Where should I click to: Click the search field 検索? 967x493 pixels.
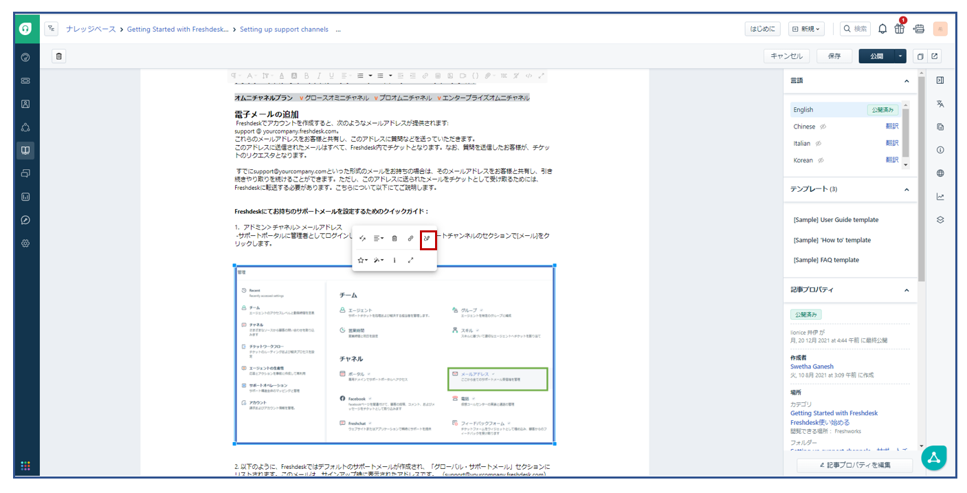point(855,29)
